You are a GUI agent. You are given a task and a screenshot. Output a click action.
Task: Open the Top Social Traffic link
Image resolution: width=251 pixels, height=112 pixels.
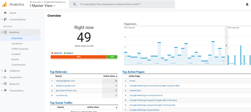coord(61,103)
